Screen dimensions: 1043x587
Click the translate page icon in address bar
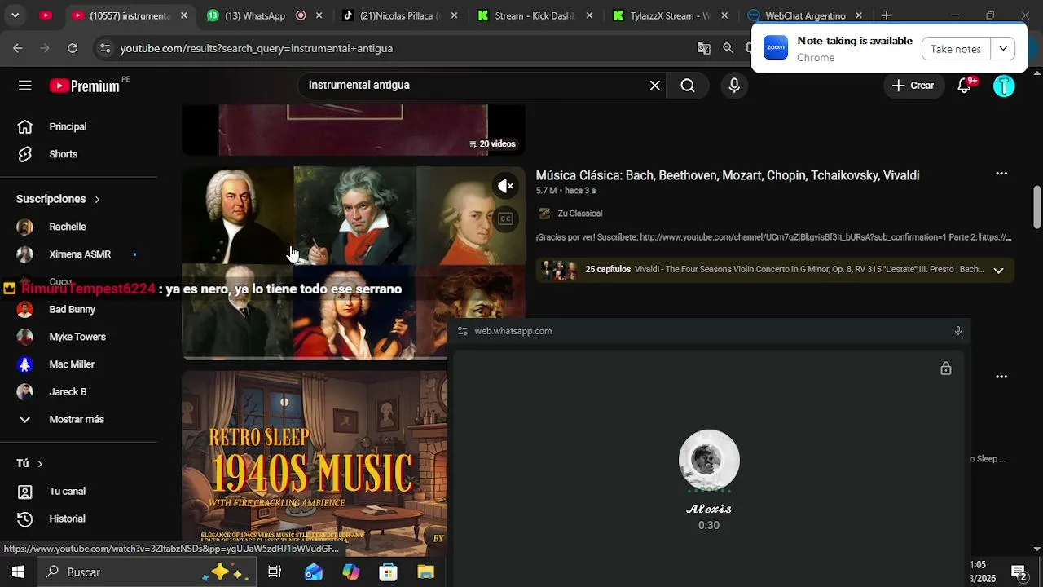click(704, 48)
